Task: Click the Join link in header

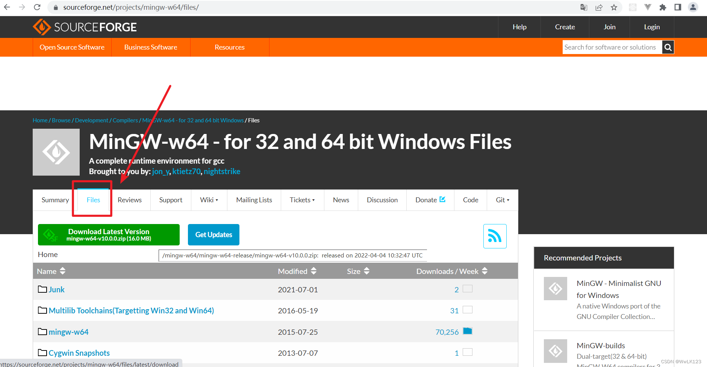Action: tap(610, 27)
